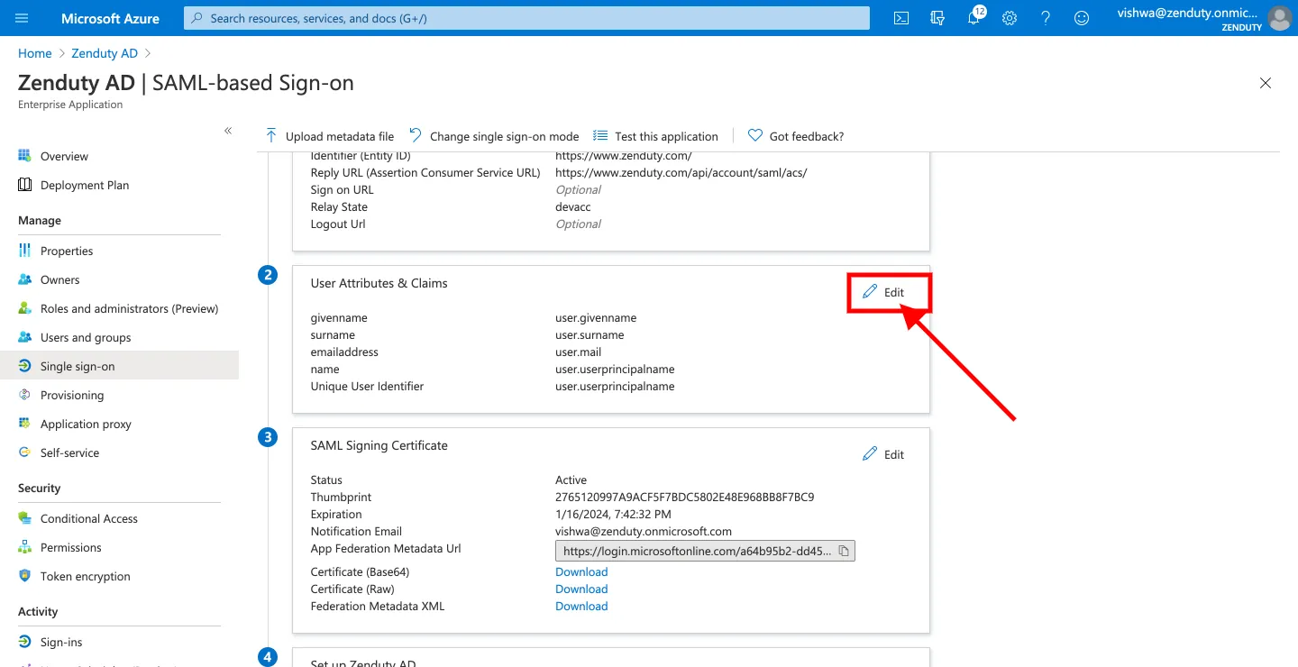This screenshot has height=667, width=1298.
Task: Open Directory and subscription filter icon
Action: [937, 18]
